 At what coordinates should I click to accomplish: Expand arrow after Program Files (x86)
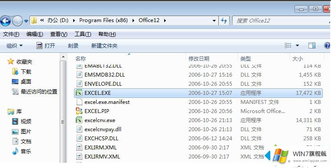coord(133,20)
